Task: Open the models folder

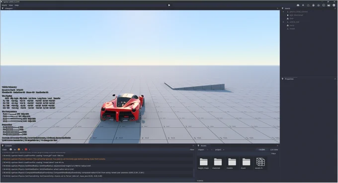Action: point(232,164)
